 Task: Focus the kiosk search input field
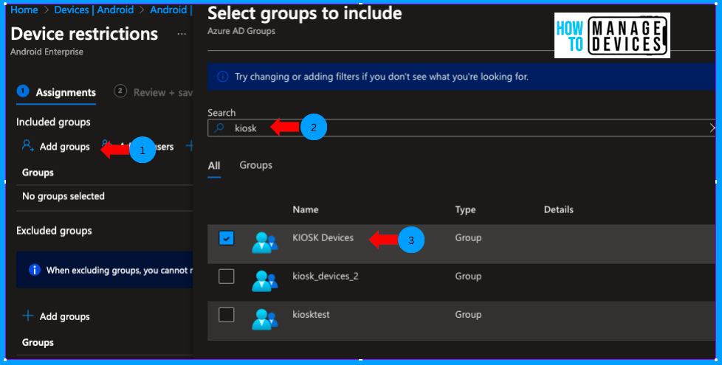point(462,128)
